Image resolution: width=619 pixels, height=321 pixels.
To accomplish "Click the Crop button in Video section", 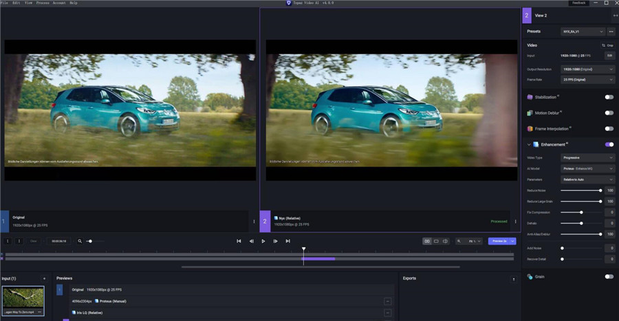I will (607, 45).
